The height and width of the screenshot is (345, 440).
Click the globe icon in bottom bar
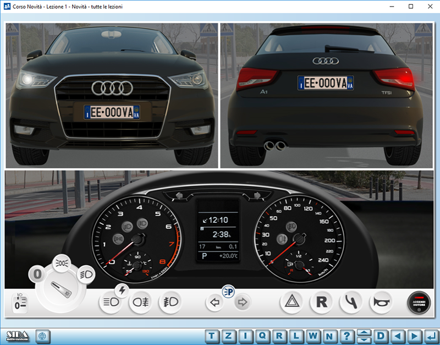tap(43, 335)
